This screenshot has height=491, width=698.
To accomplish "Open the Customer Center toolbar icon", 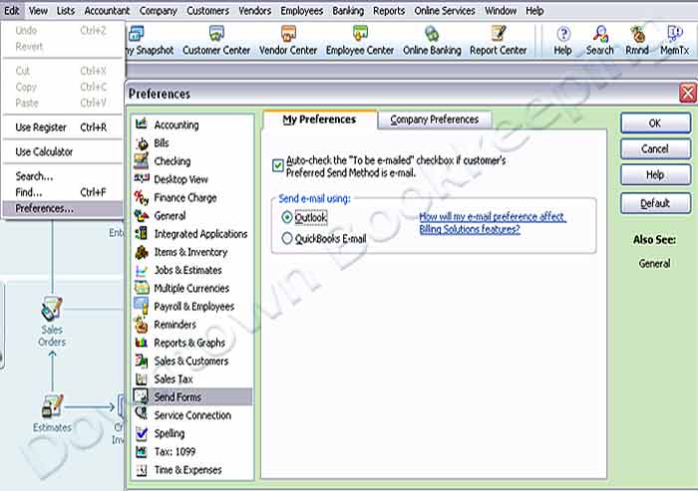I will (x=216, y=34).
